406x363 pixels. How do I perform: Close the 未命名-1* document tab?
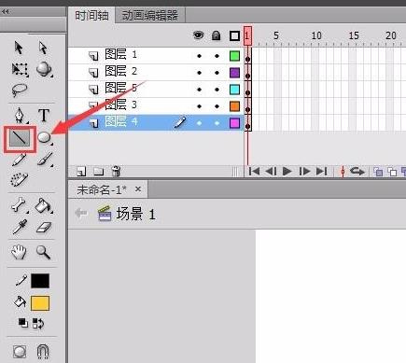point(138,189)
